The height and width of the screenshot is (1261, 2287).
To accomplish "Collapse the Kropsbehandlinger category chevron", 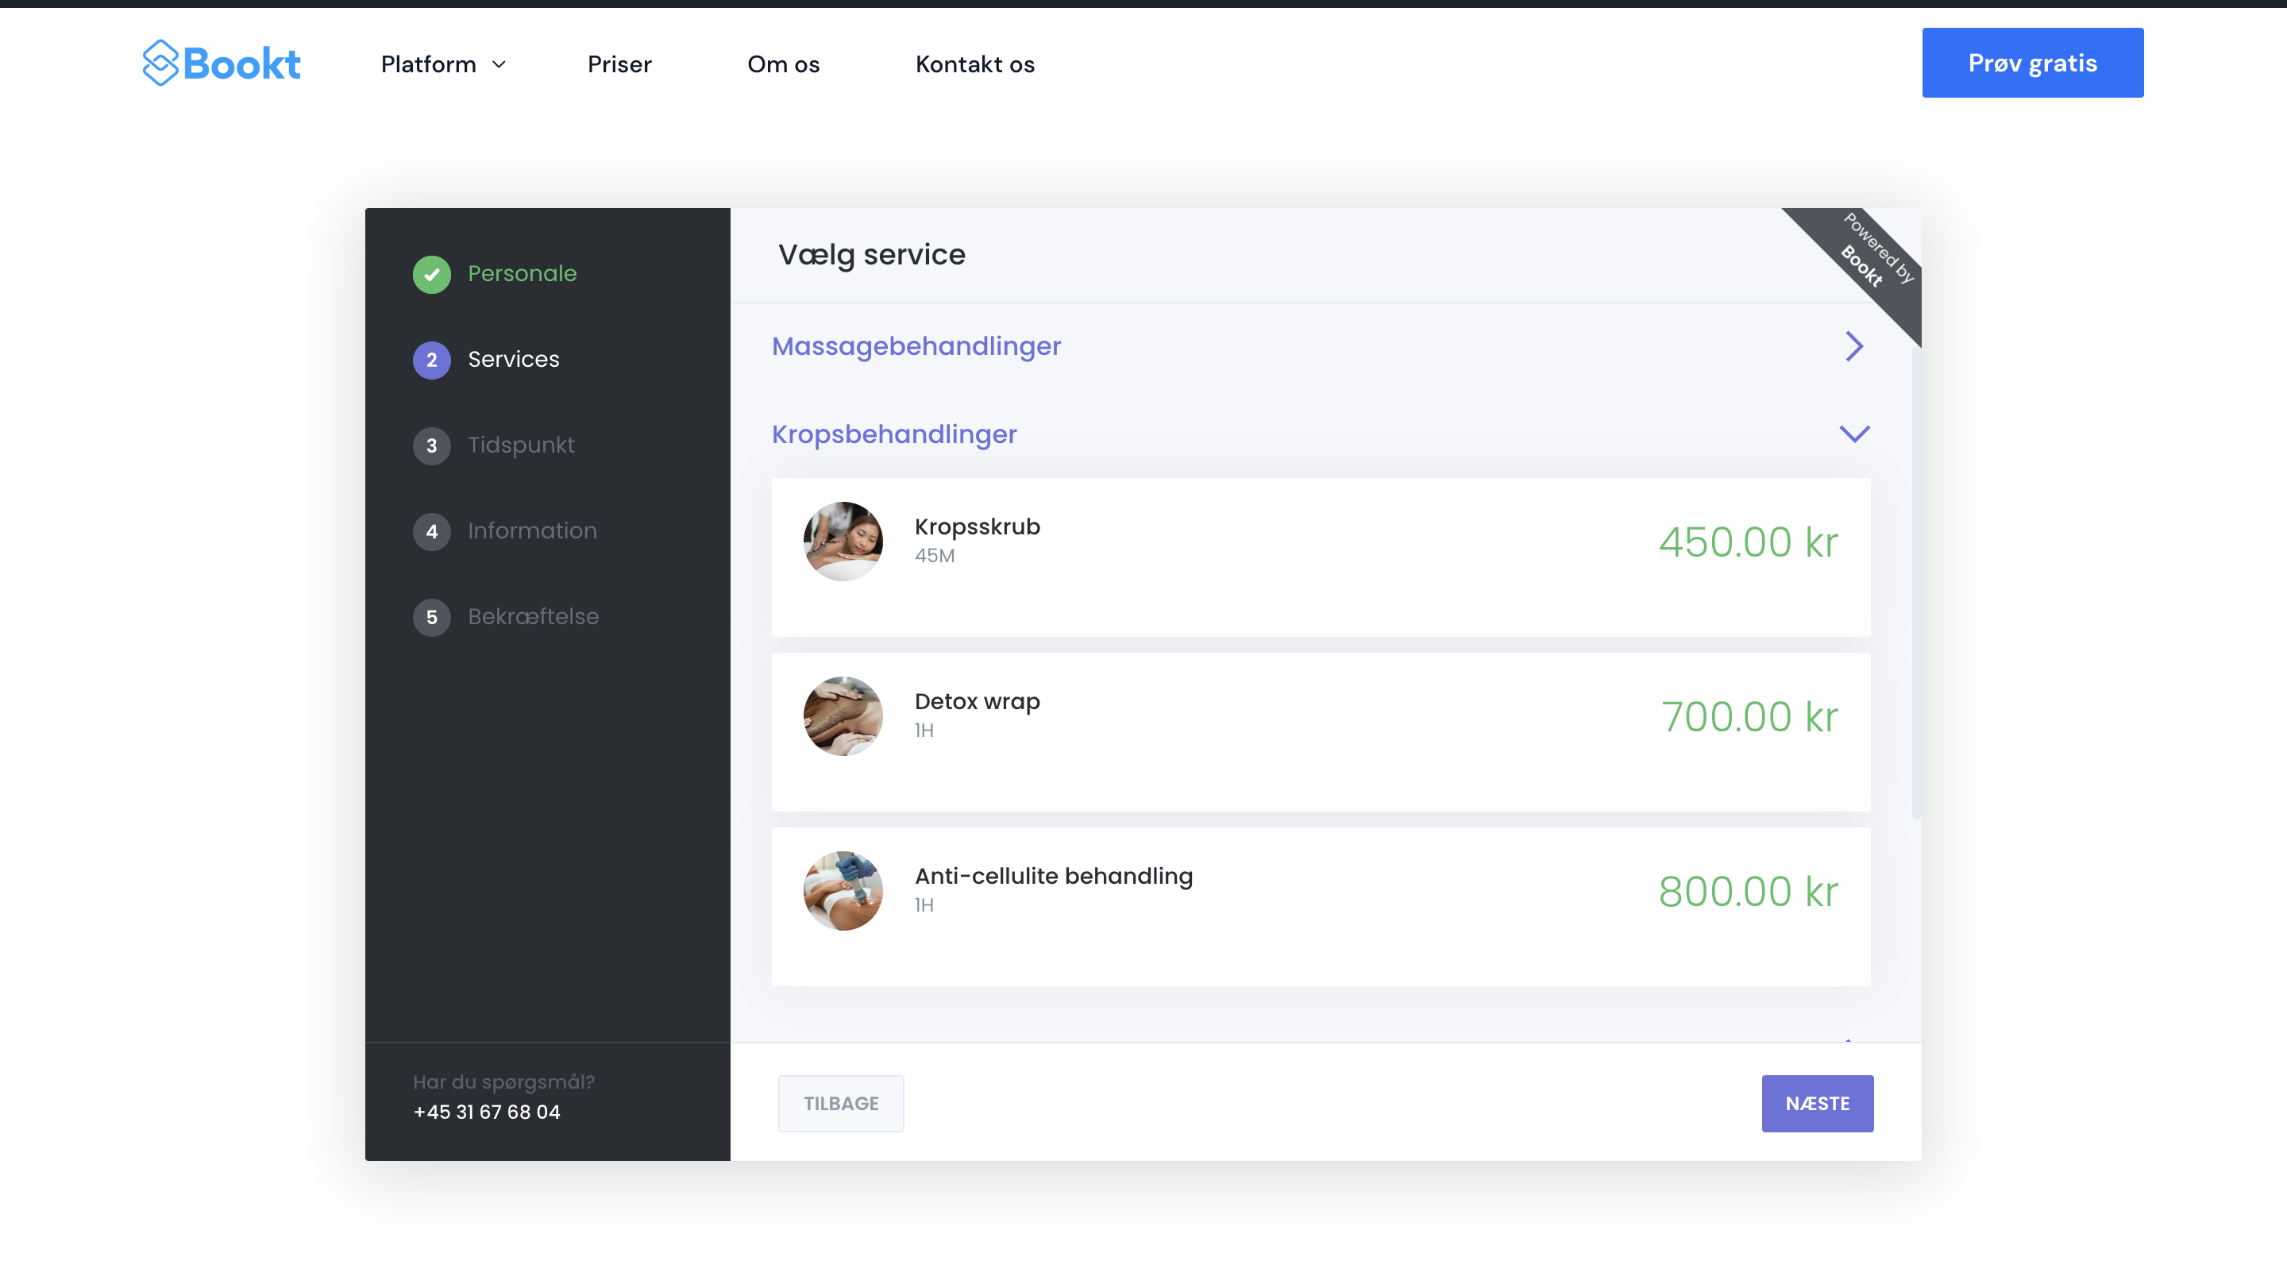I will click(x=1853, y=434).
